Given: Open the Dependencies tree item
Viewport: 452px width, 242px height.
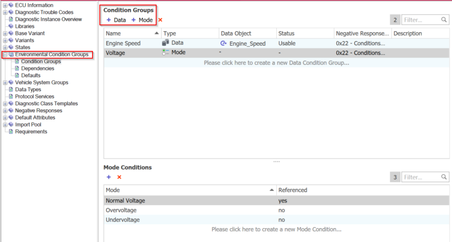Looking at the screenshot, I should [38, 69].
